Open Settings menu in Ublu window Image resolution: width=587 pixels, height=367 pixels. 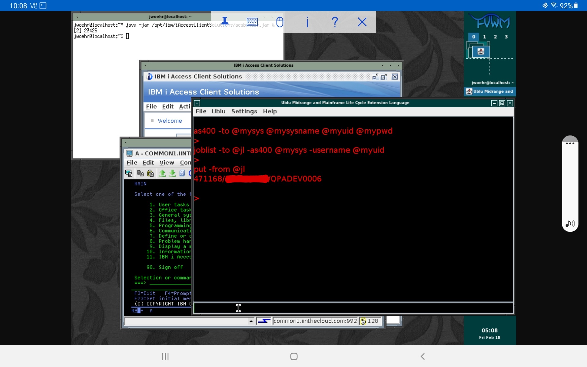tap(244, 111)
